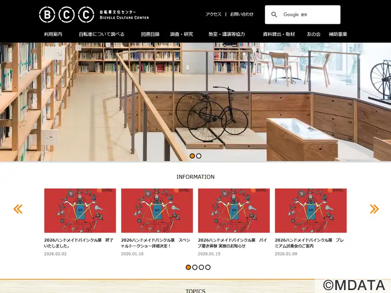Screen dimensions: 391x293
Task: Select the second information carousel dot
Action: point(195,267)
